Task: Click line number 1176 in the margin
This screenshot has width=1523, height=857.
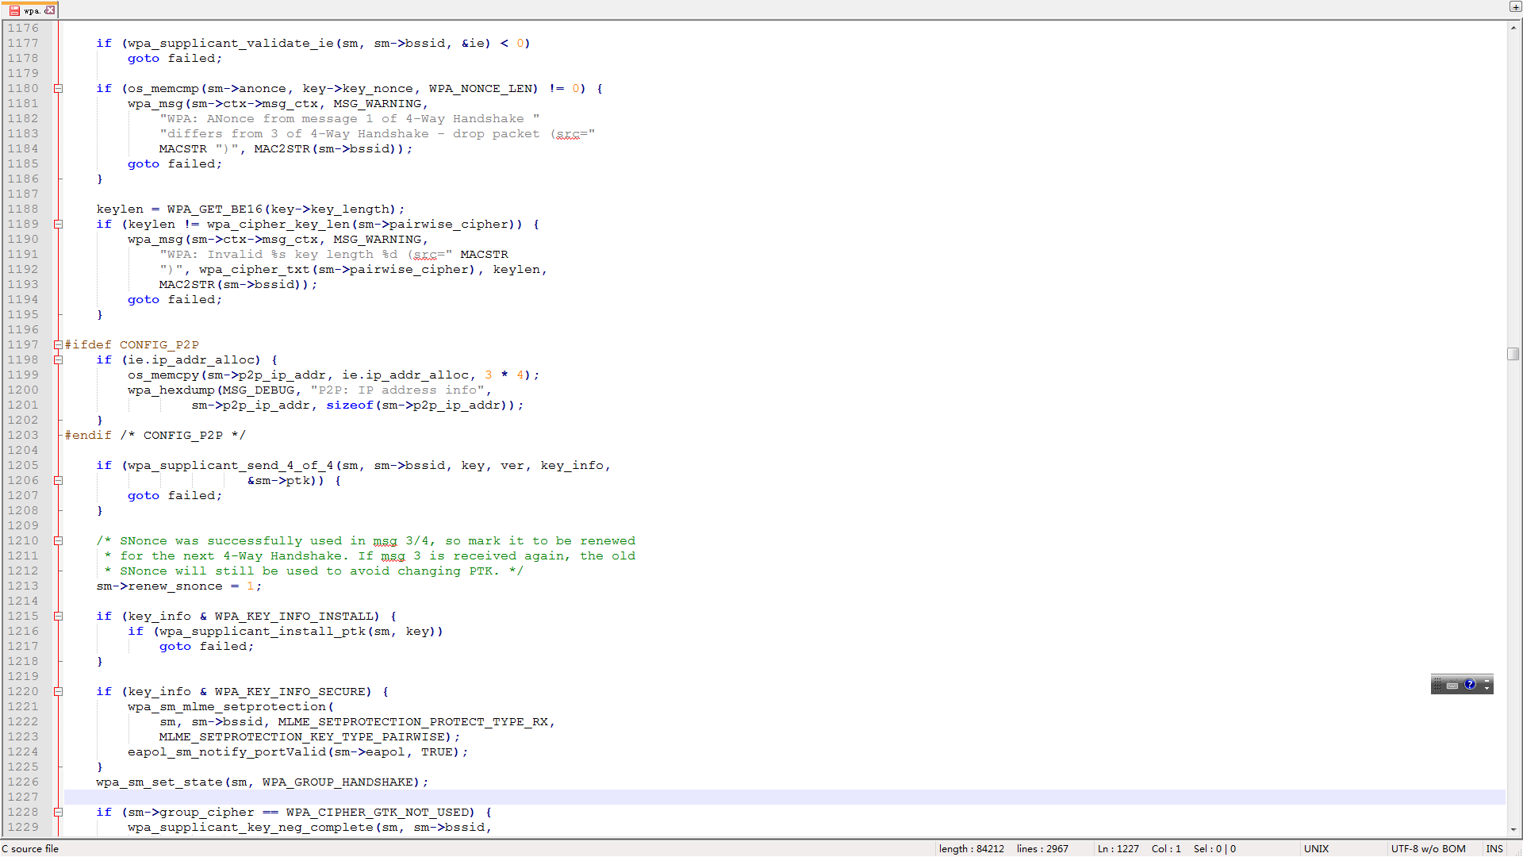Action: [x=23, y=29]
